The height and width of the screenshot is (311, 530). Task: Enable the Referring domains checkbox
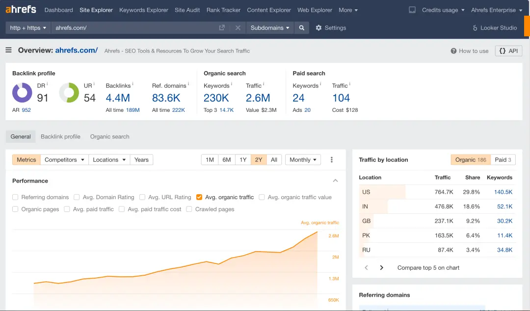pyautogui.click(x=15, y=197)
